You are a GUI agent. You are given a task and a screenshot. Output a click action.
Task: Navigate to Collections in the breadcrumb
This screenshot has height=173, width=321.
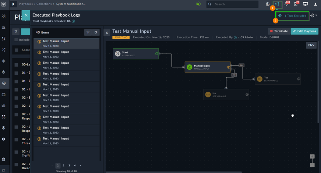[44, 4]
